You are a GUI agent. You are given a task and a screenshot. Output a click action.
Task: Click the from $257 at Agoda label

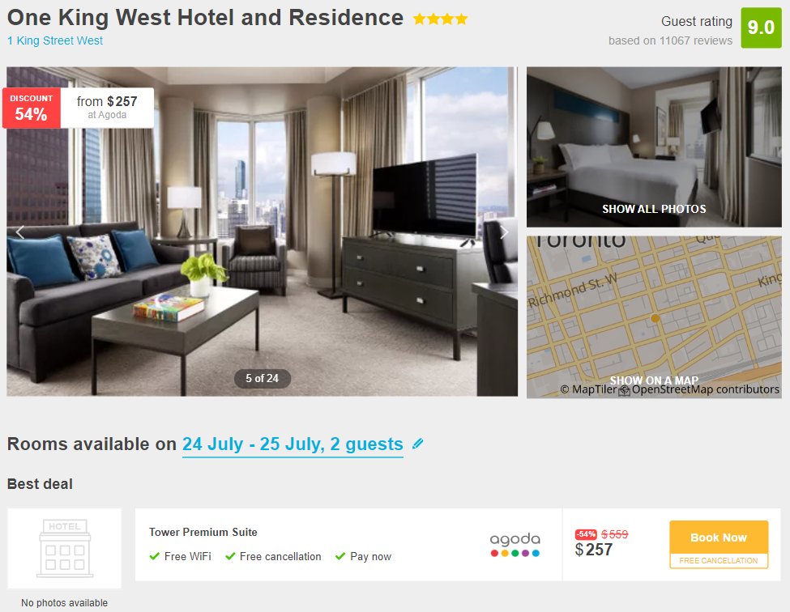coord(107,108)
